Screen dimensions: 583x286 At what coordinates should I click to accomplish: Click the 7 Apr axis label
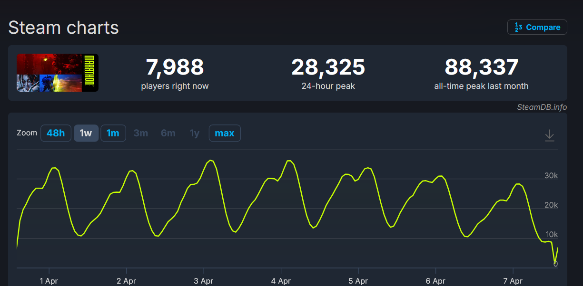(x=513, y=281)
